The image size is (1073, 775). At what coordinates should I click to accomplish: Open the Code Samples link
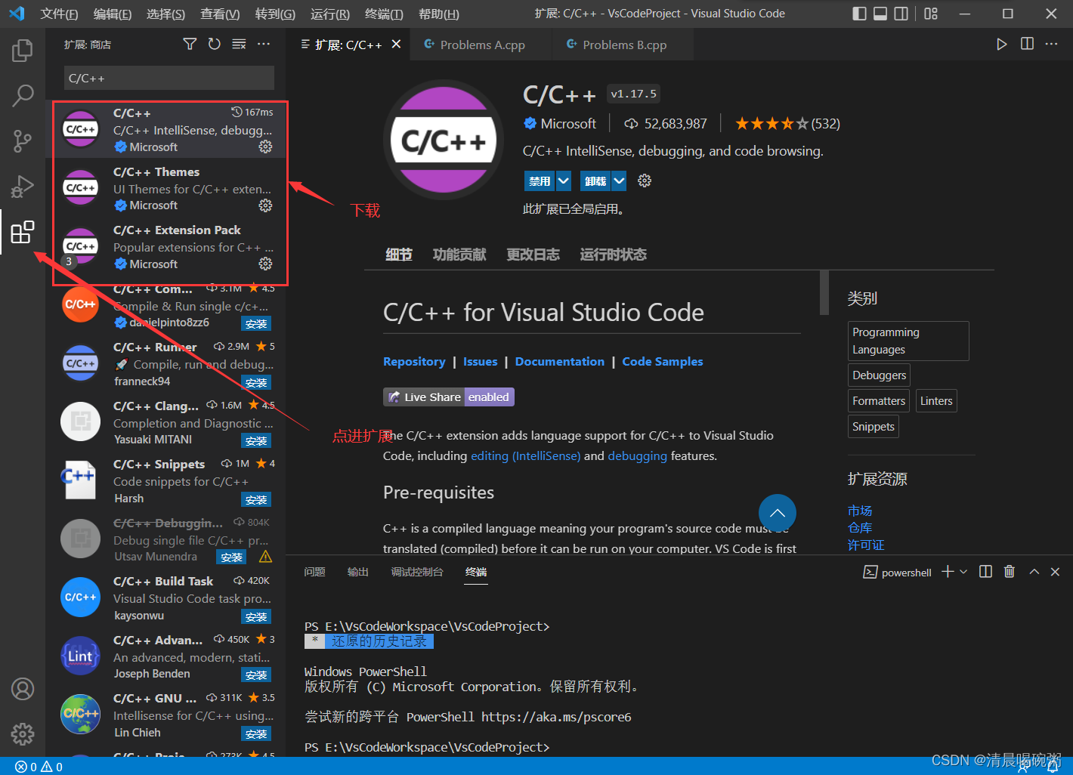point(663,362)
